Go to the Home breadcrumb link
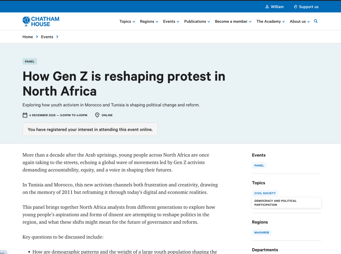This screenshot has height=254, width=341. pyautogui.click(x=28, y=37)
